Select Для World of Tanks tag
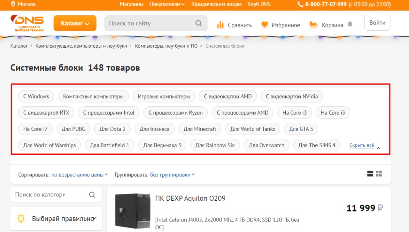This screenshot has height=232, width=409. pos(253,129)
